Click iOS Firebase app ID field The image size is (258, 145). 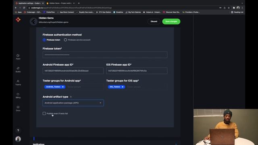[137, 71]
